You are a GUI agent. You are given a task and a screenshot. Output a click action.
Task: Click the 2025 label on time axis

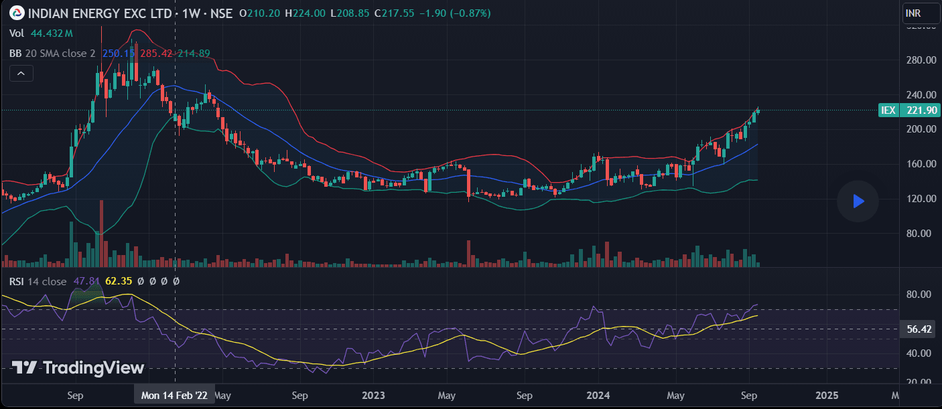[826, 396]
